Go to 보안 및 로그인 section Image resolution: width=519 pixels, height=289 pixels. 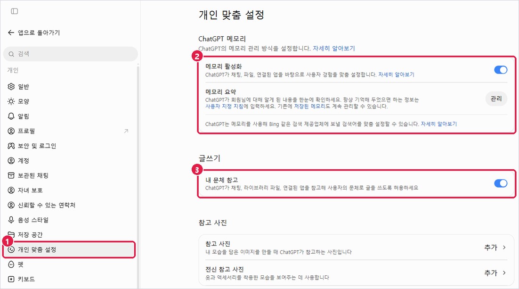[70, 146]
